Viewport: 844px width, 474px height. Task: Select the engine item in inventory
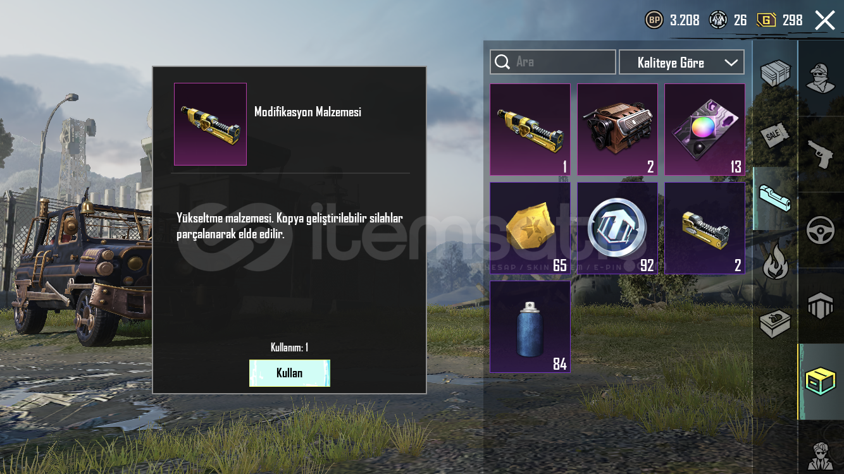[x=617, y=130]
